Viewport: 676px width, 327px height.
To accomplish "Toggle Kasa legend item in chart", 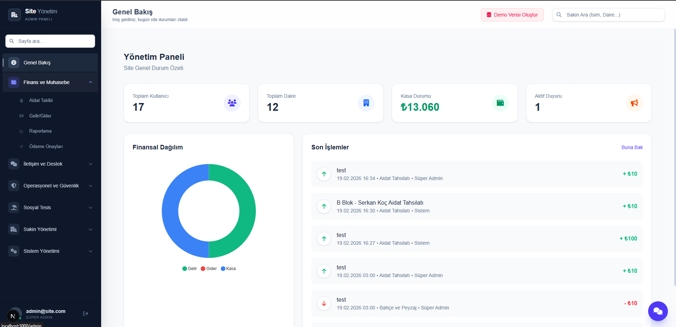I will tap(228, 269).
